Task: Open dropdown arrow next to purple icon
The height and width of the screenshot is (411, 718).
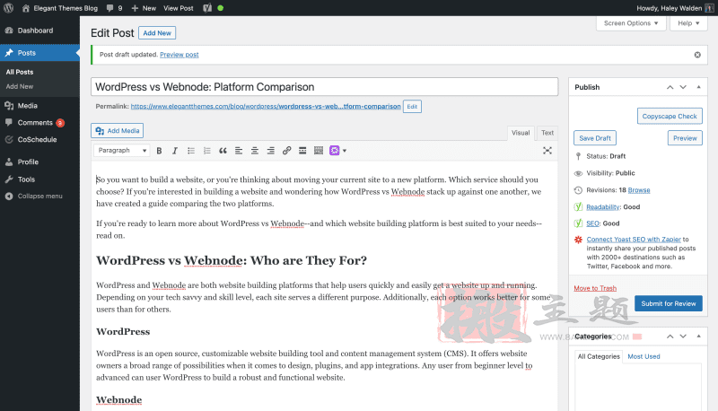Action: 345,151
